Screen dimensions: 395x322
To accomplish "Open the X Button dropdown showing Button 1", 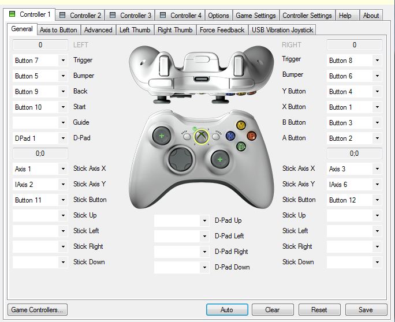I will point(354,107).
